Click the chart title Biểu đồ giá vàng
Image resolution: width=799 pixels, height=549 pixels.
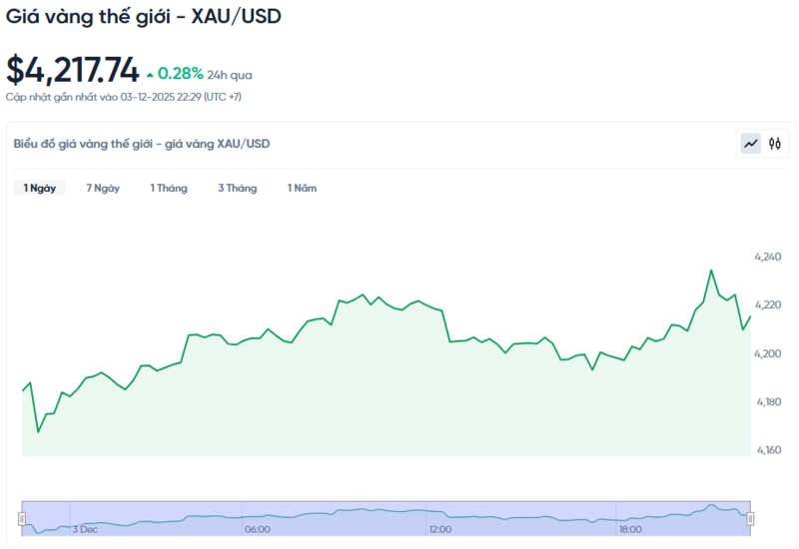[x=142, y=144]
